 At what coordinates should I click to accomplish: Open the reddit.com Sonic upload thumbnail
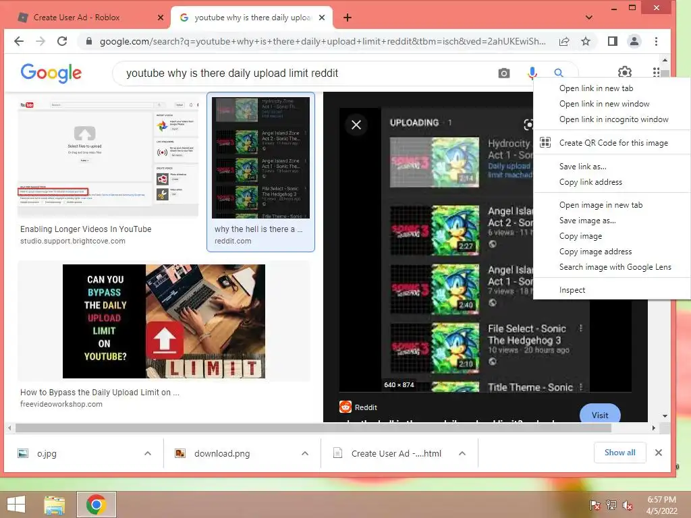261,158
